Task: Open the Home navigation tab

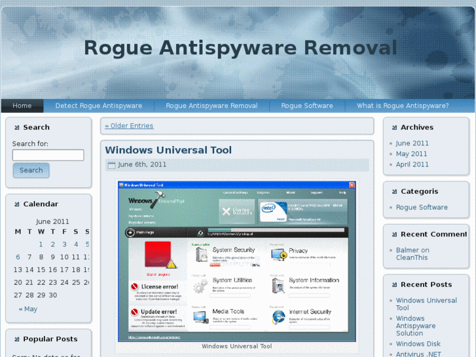Action: 22,105
